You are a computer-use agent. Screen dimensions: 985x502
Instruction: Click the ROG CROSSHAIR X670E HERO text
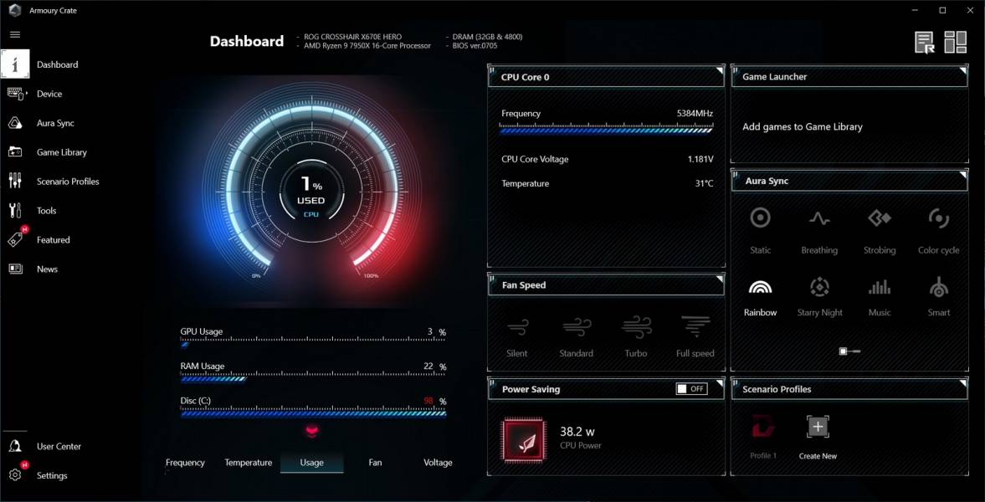tap(352, 37)
